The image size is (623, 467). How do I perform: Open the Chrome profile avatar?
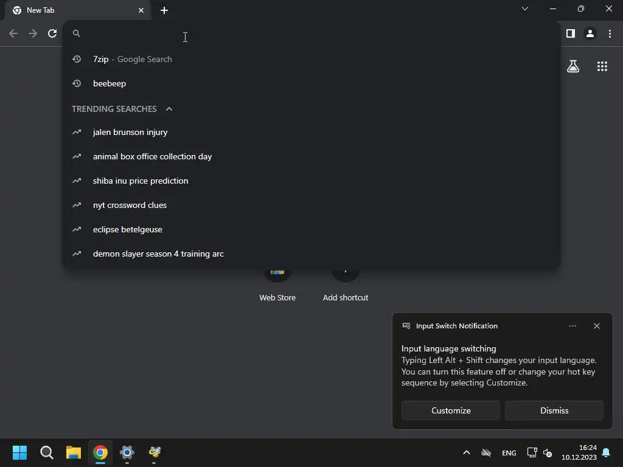point(590,34)
